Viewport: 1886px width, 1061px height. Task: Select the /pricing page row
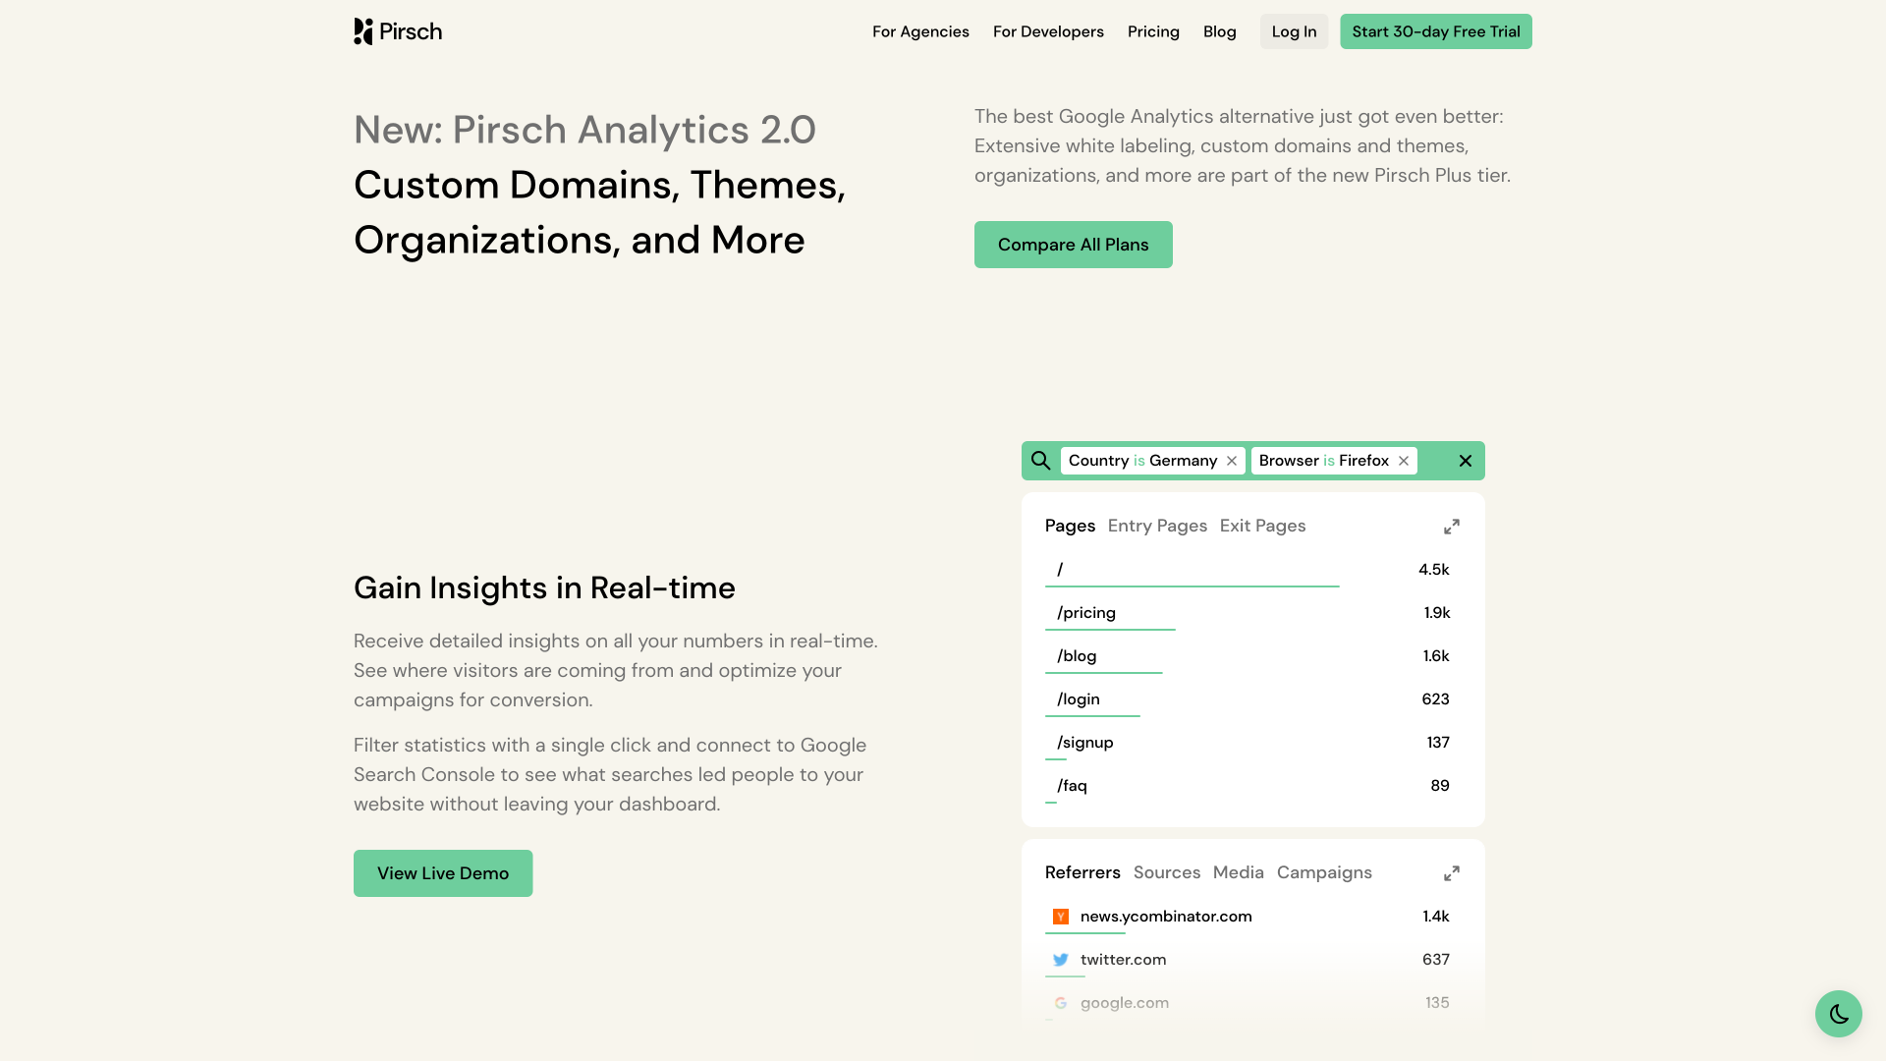point(1253,613)
